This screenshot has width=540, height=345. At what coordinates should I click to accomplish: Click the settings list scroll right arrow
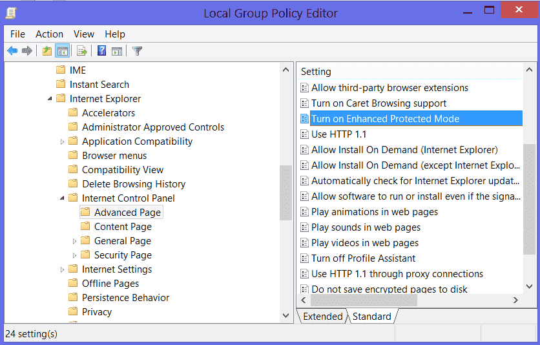(515, 300)
